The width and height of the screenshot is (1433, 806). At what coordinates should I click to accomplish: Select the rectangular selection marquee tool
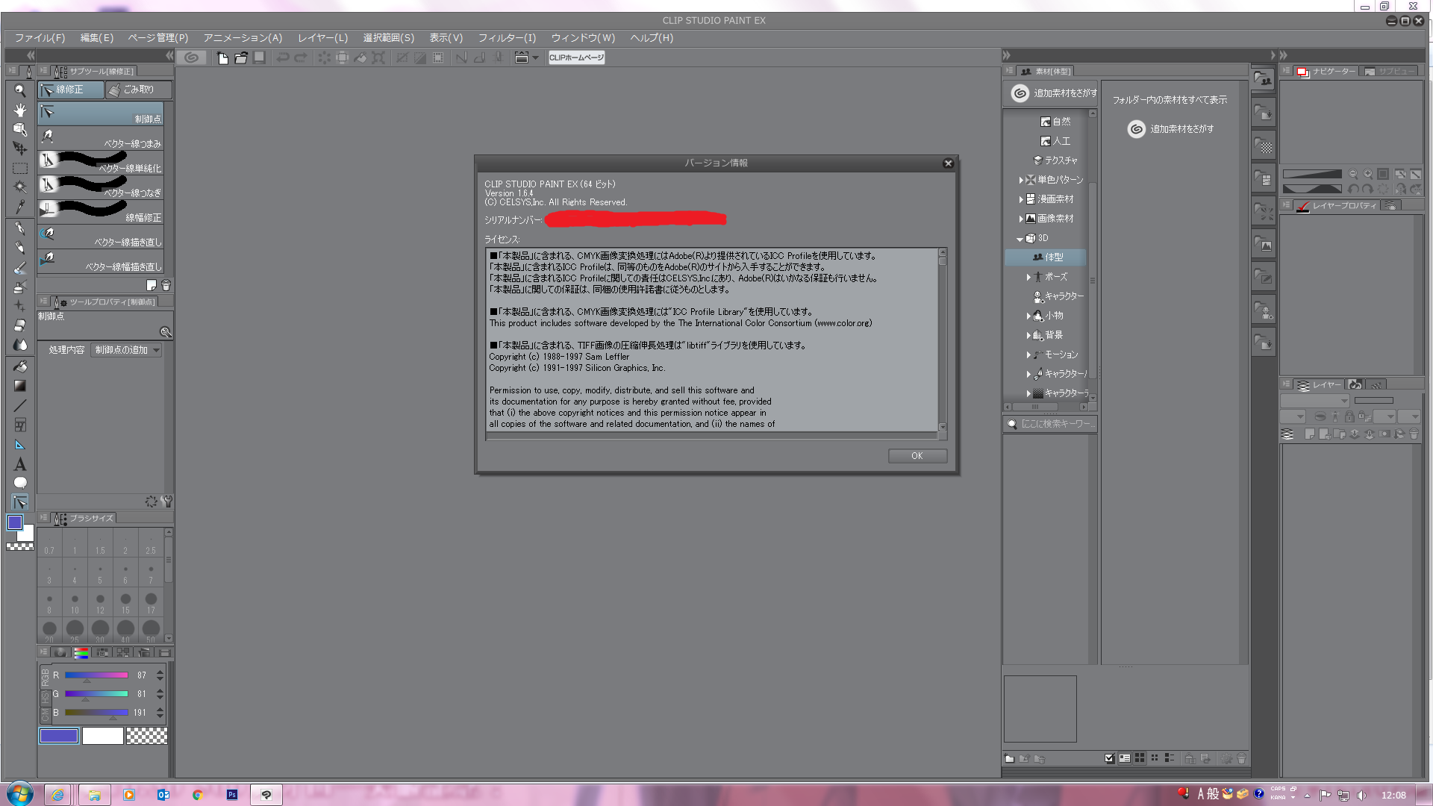pyautogui.click(x=20, y=168)
